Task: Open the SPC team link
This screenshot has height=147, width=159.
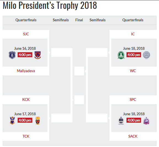Action: click(x=133, y=99)
